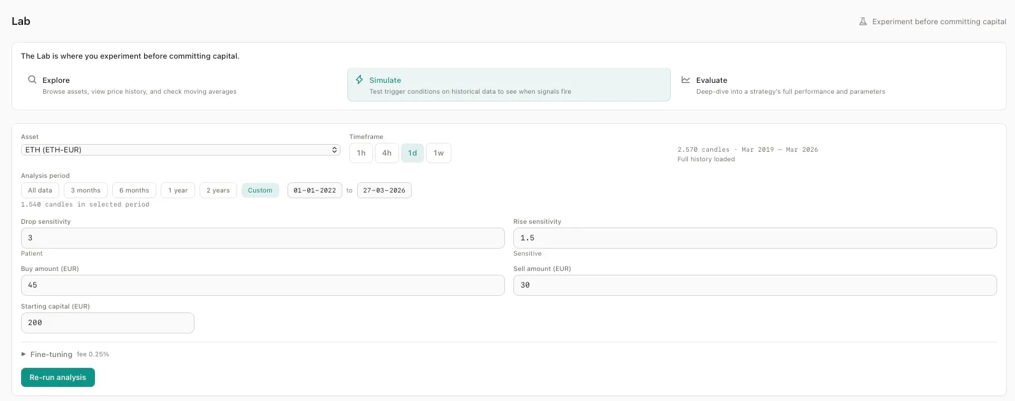
Task: Switch timeframe to 1w
Action: [439, 153]
